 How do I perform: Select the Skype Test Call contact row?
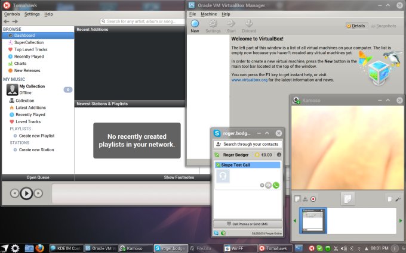point(248,165)
